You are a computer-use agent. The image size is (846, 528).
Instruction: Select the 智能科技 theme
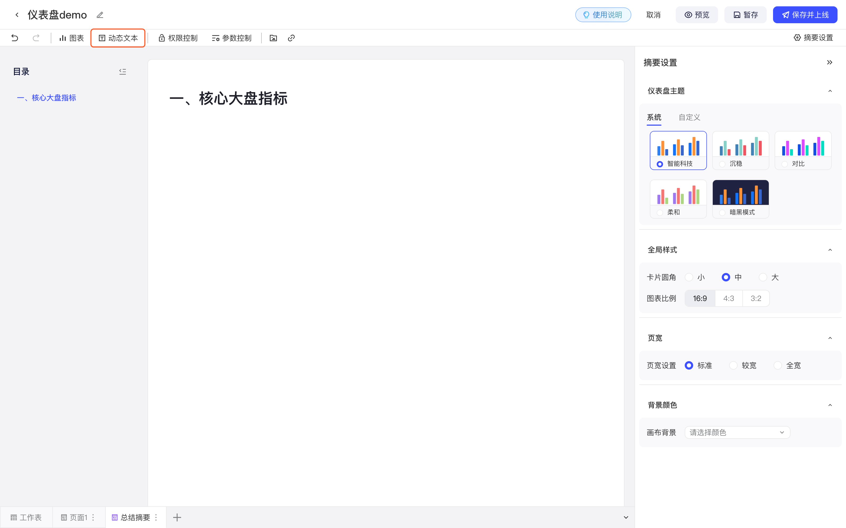(x=678, y=150)
